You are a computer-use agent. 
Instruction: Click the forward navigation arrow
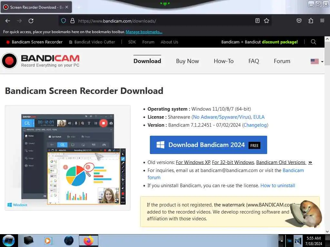19,21
